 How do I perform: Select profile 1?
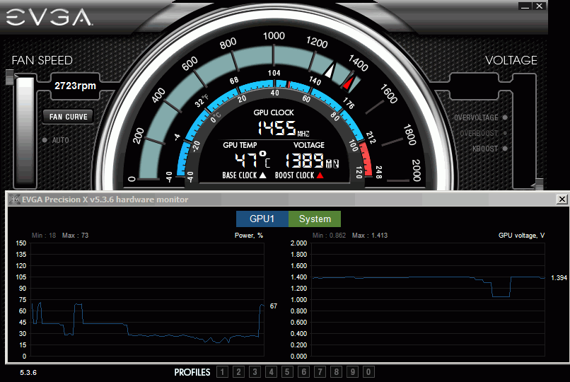click(223, 372)
